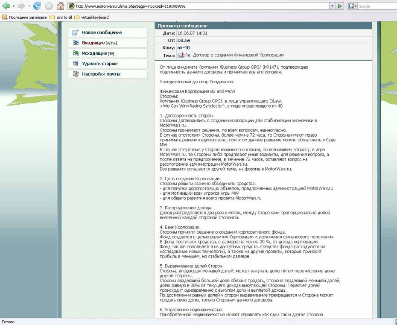
Task: Open the Входящие inbox folder
Action: pos(93,43)
